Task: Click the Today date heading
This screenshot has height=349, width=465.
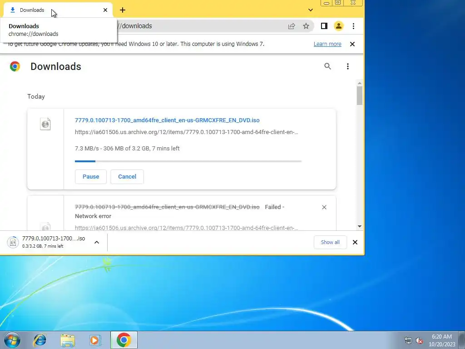Action: [36, 96]
